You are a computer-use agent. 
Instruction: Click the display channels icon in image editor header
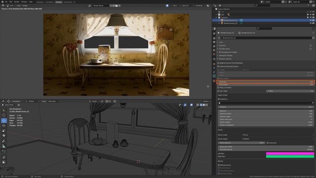pyautogui.click(x=208, y=5)
